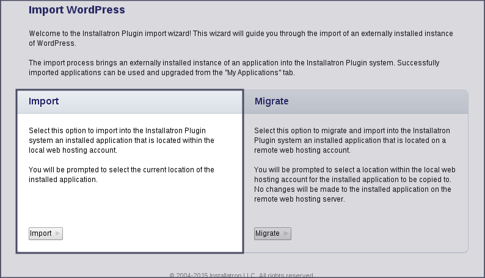Select the Migrate panel header

pyautogui.click(x=356, y=101)
